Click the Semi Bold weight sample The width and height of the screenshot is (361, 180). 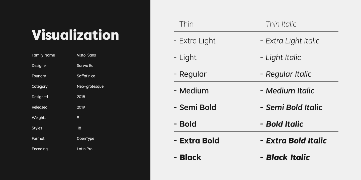[x=198, y=107]
